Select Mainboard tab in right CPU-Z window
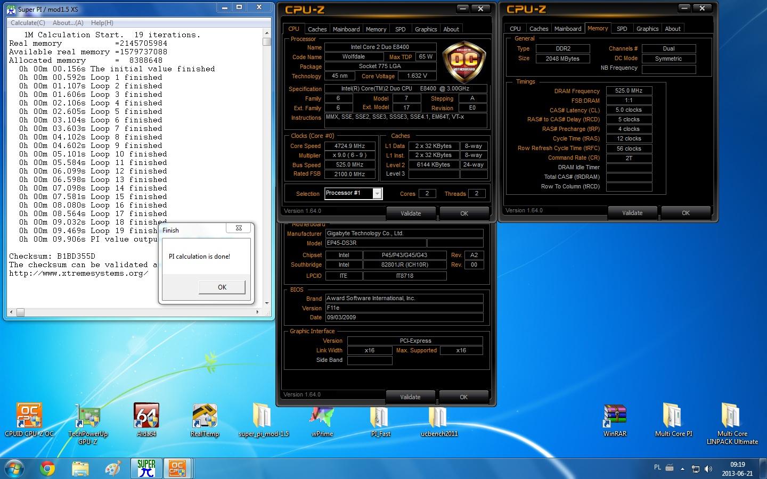Image resolution: width=767 pixels, height=479 pixels. click(x=568, y=29)
